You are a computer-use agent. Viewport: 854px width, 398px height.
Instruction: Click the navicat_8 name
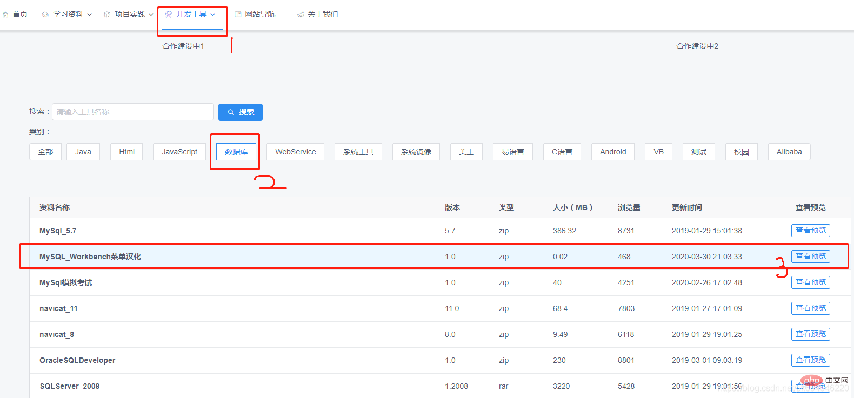click(57, 334)
